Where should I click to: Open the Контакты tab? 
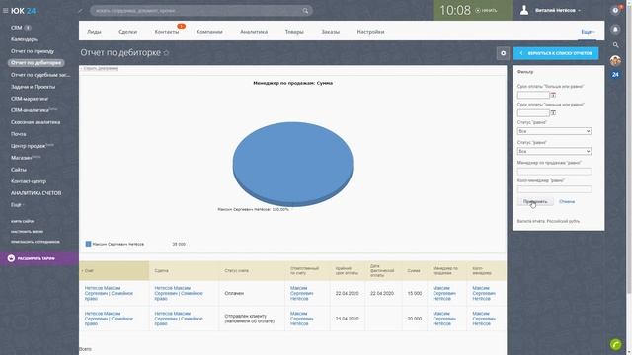(167, 32)
